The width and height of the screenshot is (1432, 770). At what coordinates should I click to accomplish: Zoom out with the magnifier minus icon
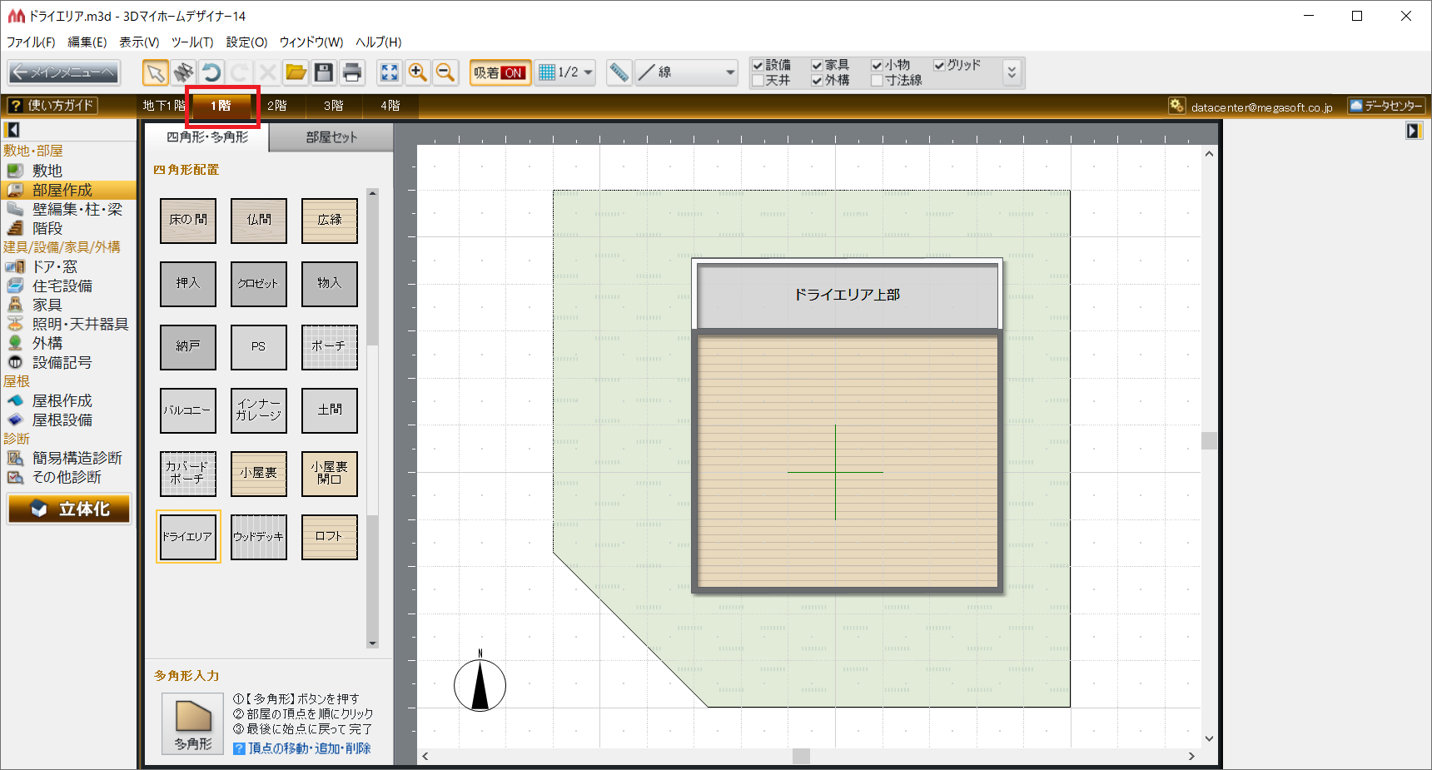pos(445,73)
